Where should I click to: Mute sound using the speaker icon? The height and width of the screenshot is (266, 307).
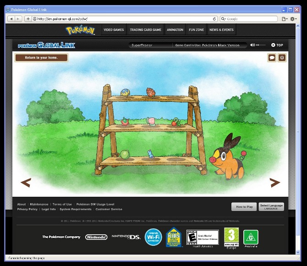pos(252,45)
